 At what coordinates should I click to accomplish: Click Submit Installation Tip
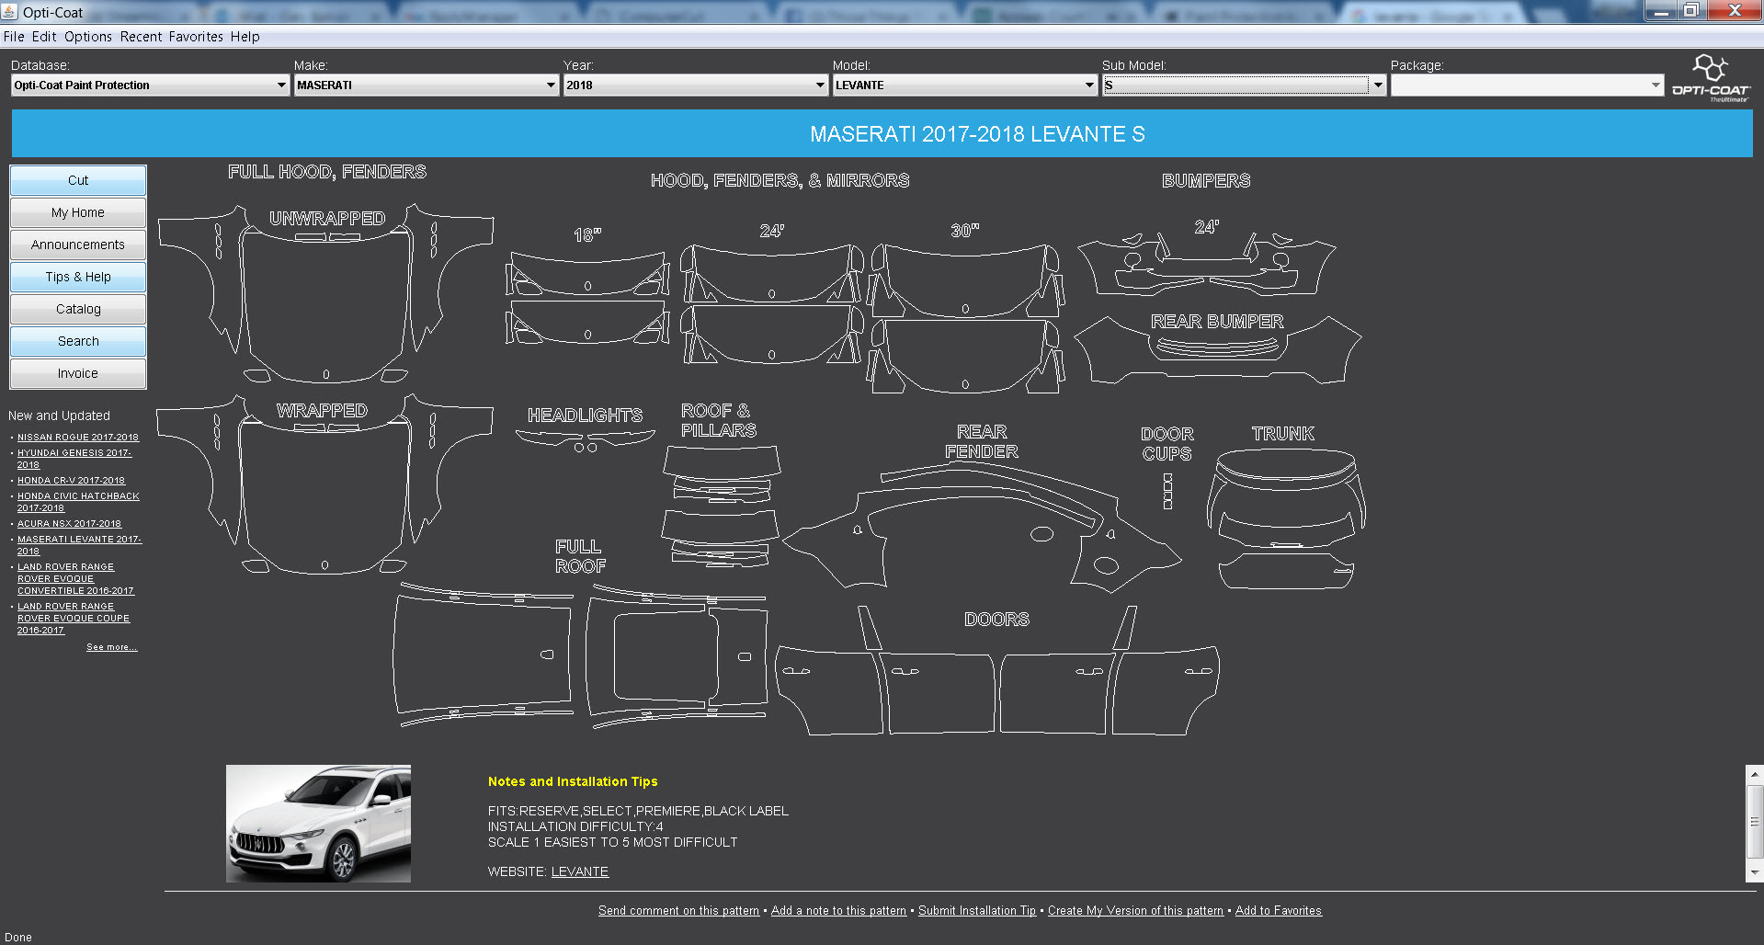tap(977, 911)
